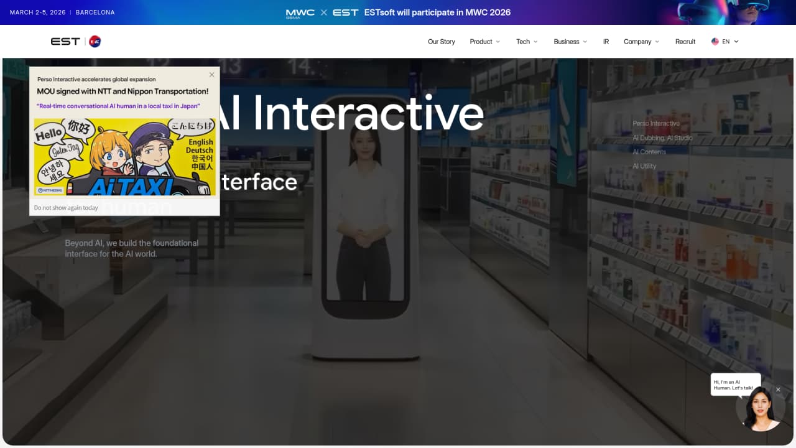The image size is (796, 448).
Task: Select AI Utility slide link
Action: [644, 166]
